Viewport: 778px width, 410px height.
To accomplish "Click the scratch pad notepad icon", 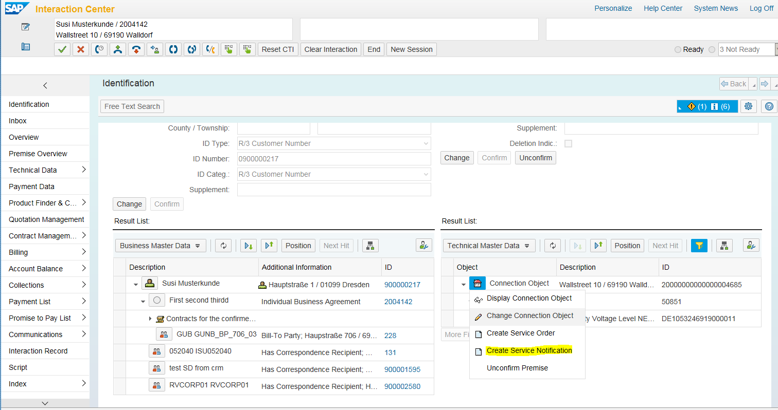I will [26, 27].
